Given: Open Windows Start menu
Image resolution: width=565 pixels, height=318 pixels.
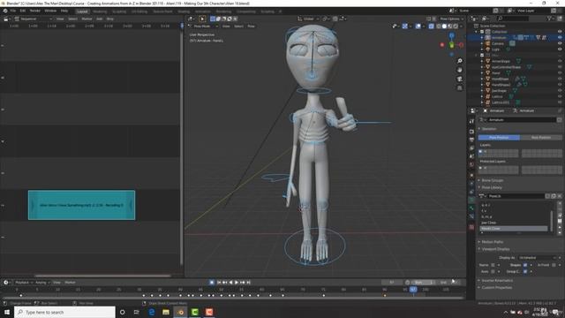Looking at the screenshot, I should pyautogui.click(x=7, y=312).
